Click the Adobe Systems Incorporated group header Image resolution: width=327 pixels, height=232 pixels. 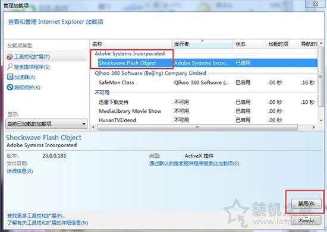(130, 53)
